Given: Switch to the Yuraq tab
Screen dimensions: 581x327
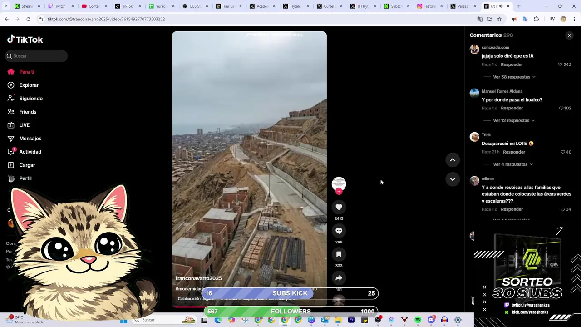Looking at the screenshot, I should (x=162, y=6).
